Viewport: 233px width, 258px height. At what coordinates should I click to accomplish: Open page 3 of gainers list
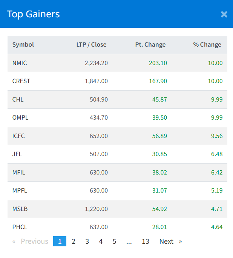[x=87, y=241]
